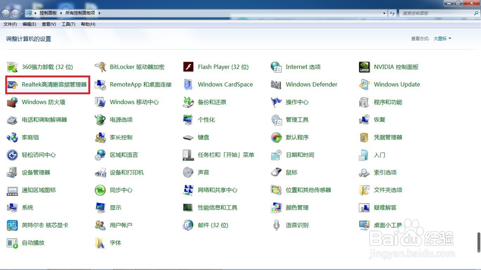Open the 位置和其他传感器 link

click(x=308, y=190)
